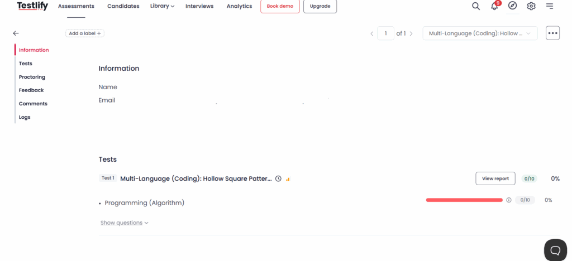Image resolution: width=572 pixels, height=261 pixels.
Task: Click the clock icon beside Test 1
Action: point(278,178)
